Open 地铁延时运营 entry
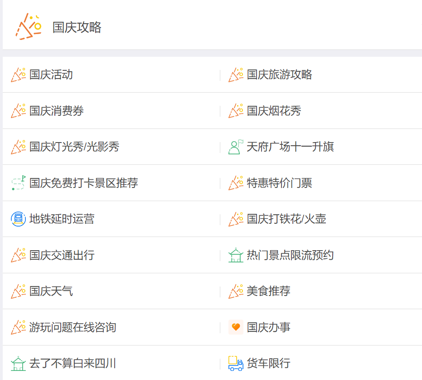This screenshot has width=422, height=380. pyautogui.click(x=62, y=219)
